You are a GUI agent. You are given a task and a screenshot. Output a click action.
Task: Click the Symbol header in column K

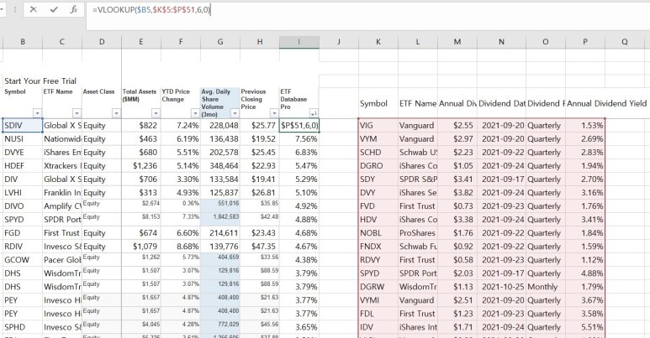(378, 103)
